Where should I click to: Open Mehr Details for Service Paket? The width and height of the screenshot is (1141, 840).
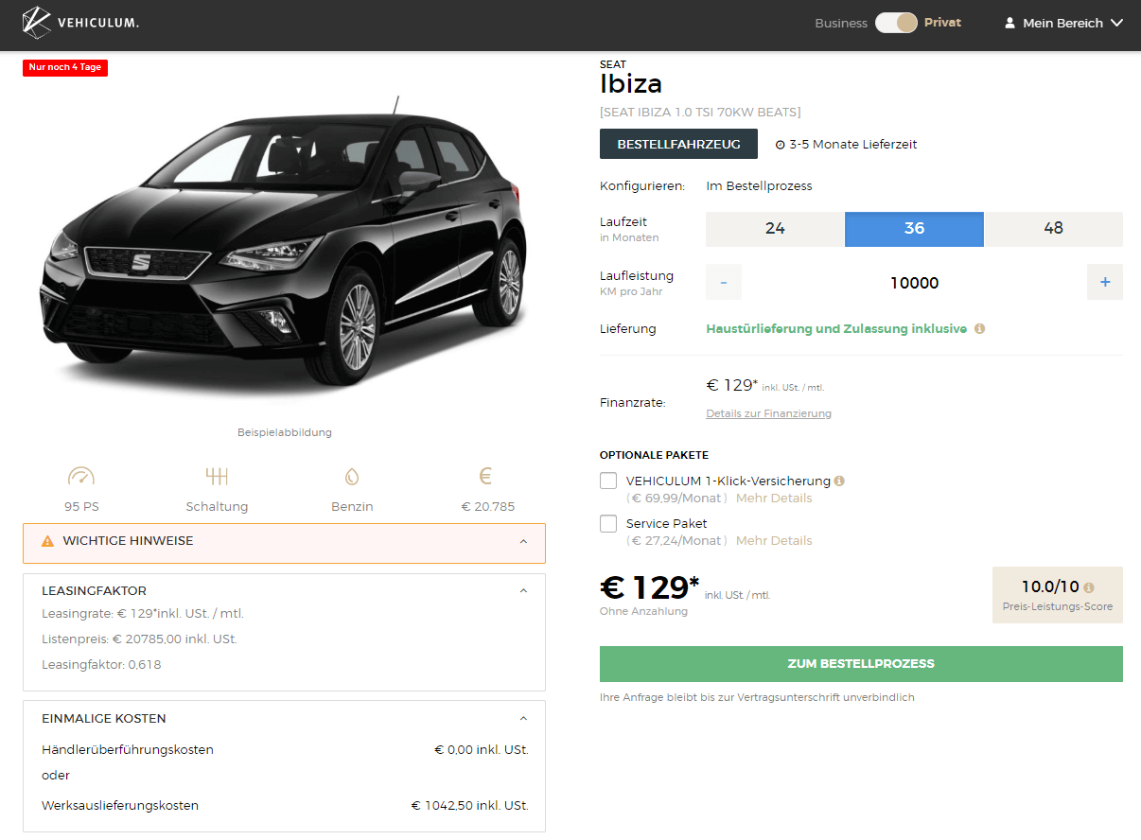[774, 541]
